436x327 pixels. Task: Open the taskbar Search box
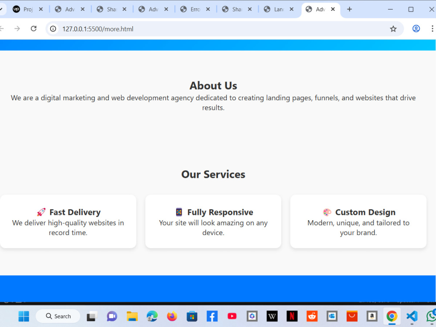click(58, 316)
